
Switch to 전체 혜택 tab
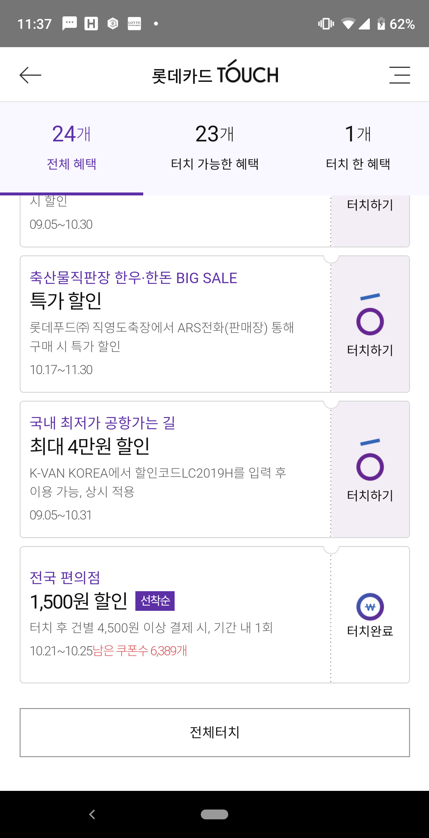[x=72, y=148]
